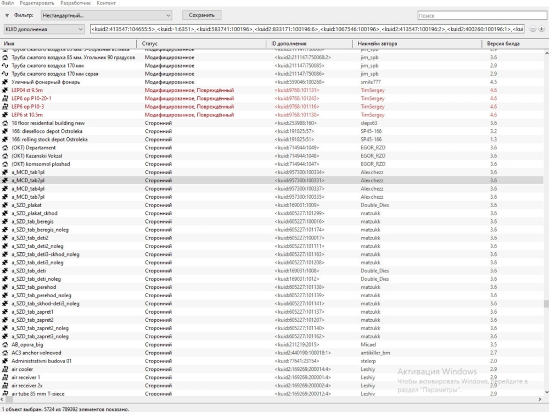
Task: Open the Редактировать menu
Action: (37, 3)
